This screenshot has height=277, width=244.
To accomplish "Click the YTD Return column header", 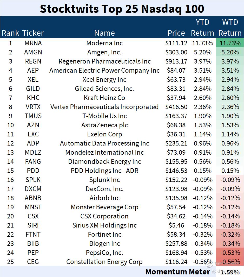I will pos(202,28).
